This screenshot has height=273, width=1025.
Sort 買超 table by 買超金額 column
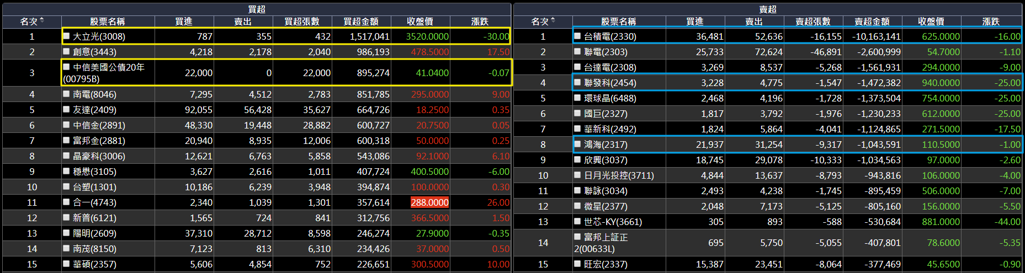click(x=361, y=21)
